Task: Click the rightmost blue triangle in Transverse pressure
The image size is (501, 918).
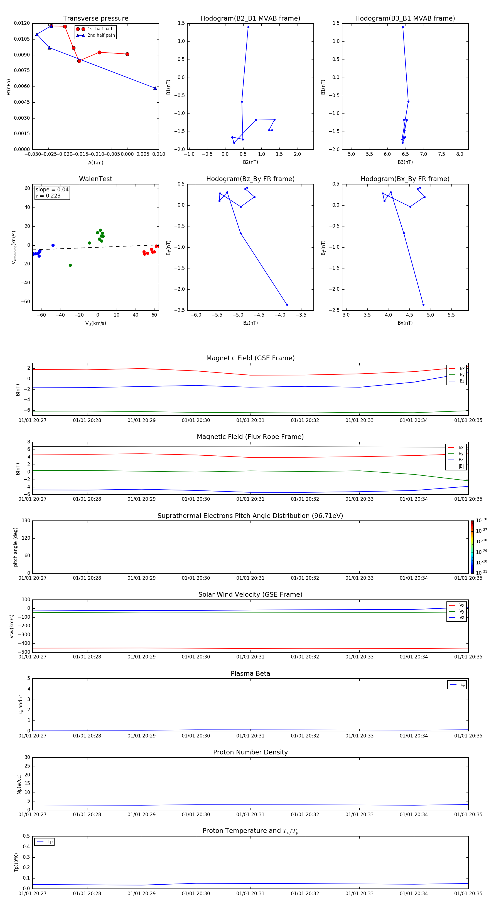Action: 155,88
